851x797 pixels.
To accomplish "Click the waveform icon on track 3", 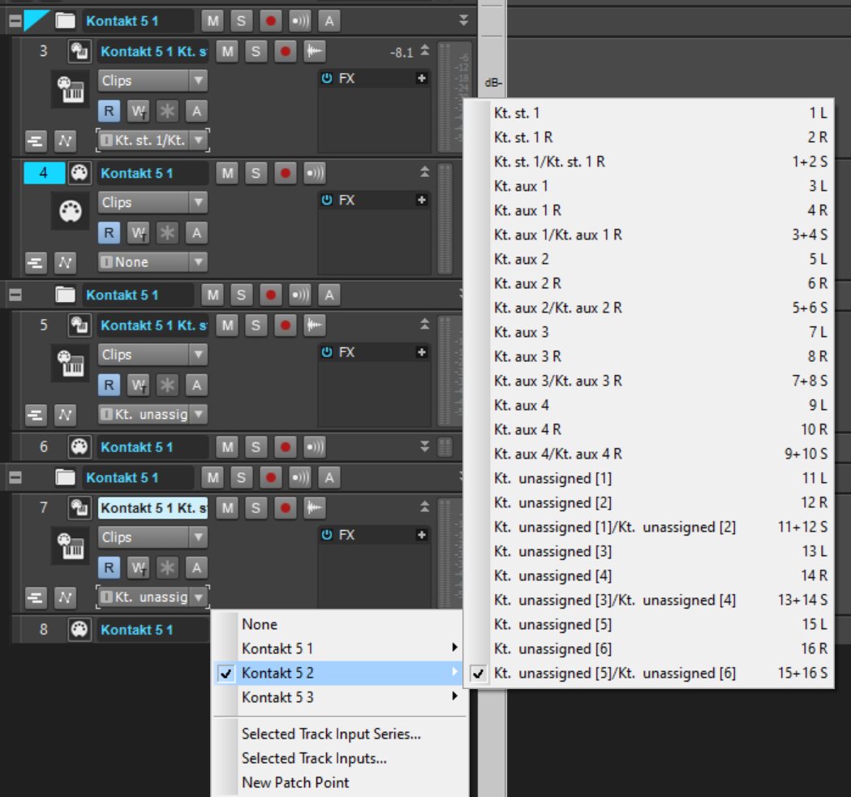I will click(x=314, y=52).
